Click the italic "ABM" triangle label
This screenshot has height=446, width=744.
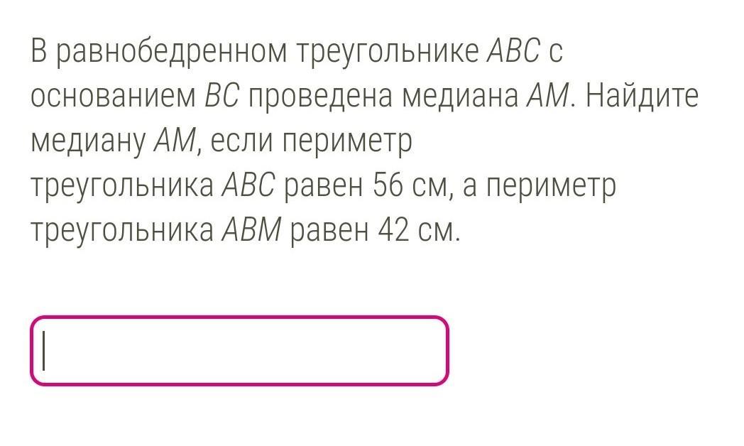coord(252,230)
